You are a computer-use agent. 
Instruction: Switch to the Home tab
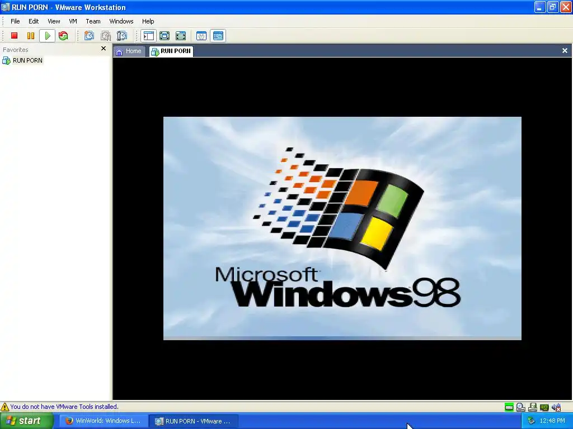(x=129, y=51)
